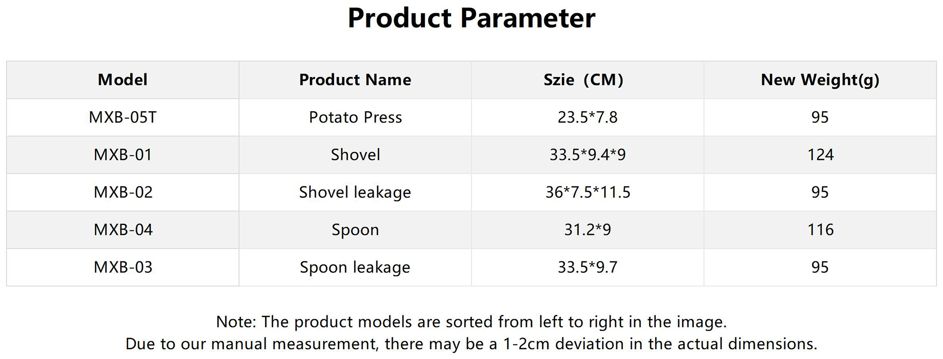Click the 36*7.5*11.5 size value
The width and height of the screenshot is (943, 359).
pyautogui.click(x=587, y=192)
